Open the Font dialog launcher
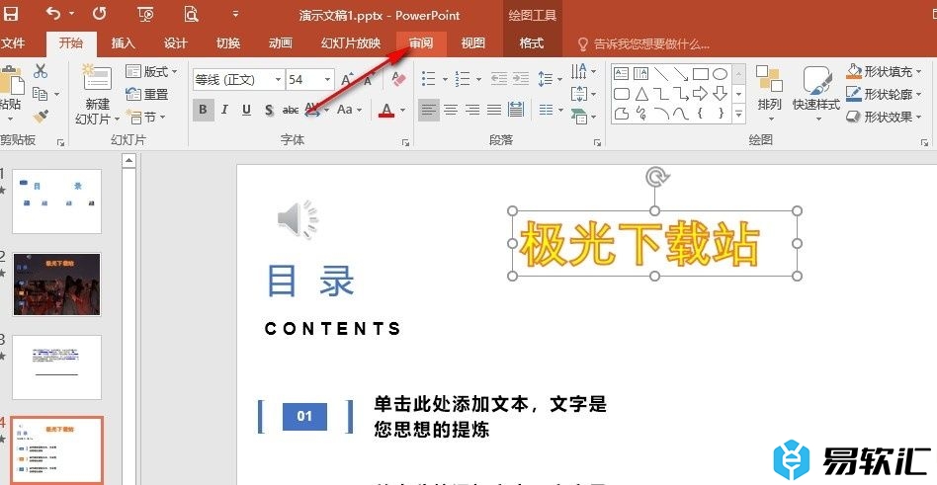 coord(406,142)
